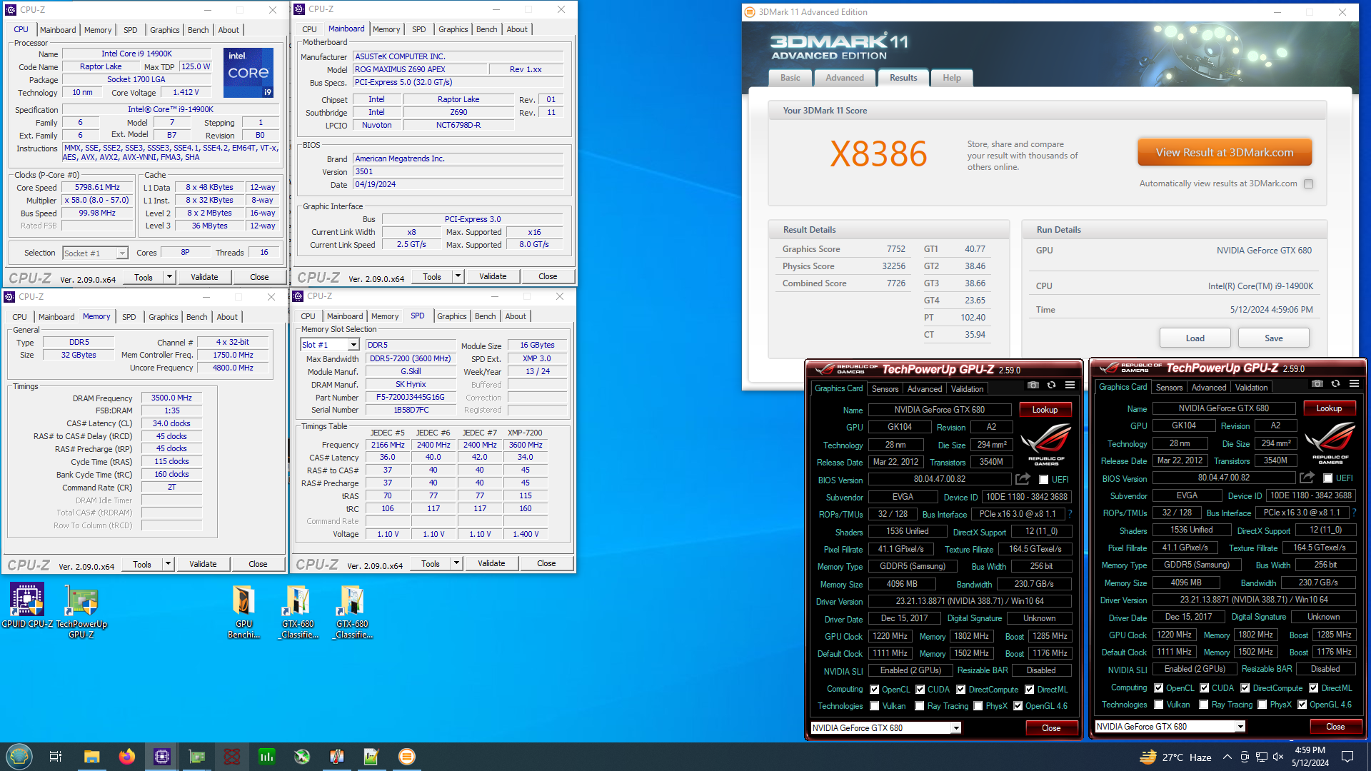The image size is (1371, 771).
Task: Open Slot #1 memory slot dropdown
Action: pyautogui.click(x=353, y=345)
